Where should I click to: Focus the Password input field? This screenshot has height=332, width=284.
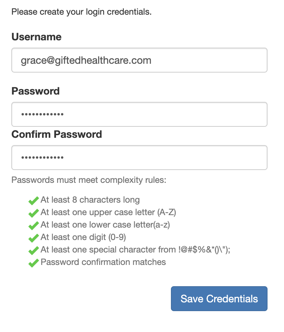click(139, 114)
